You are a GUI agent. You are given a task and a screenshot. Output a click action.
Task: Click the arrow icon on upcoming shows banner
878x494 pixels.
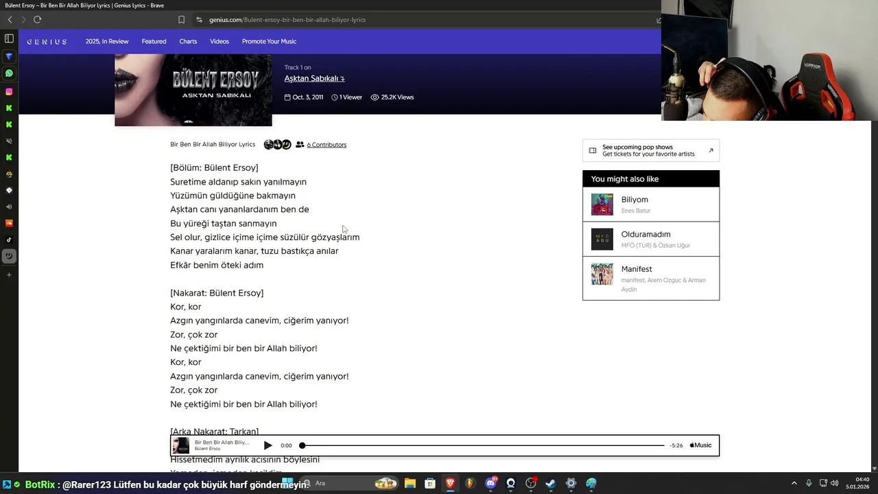click(x=711, y=150)
